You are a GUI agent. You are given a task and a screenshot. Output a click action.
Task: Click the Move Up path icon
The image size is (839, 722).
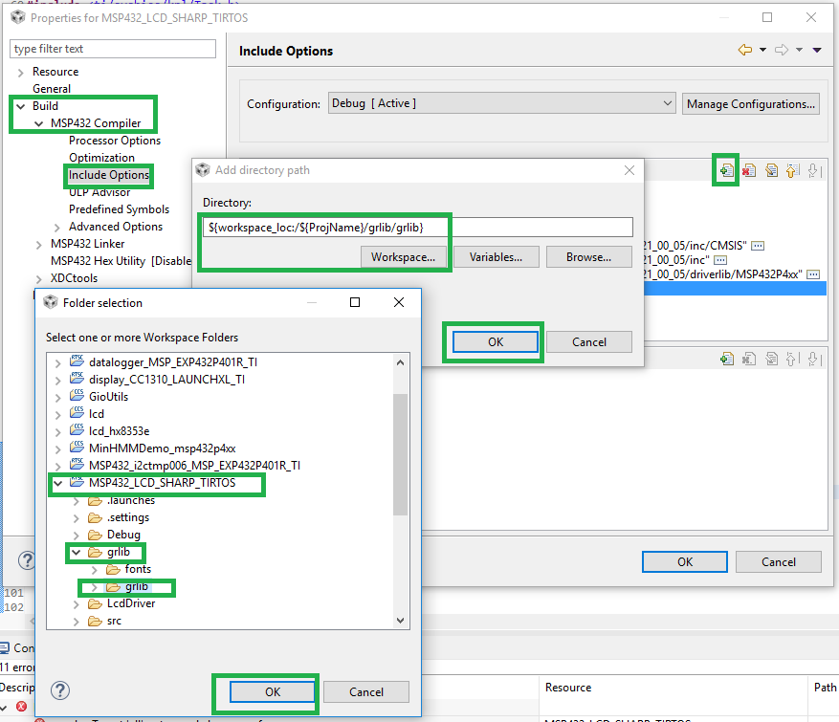pyautogui.click(x=792, y=170)
